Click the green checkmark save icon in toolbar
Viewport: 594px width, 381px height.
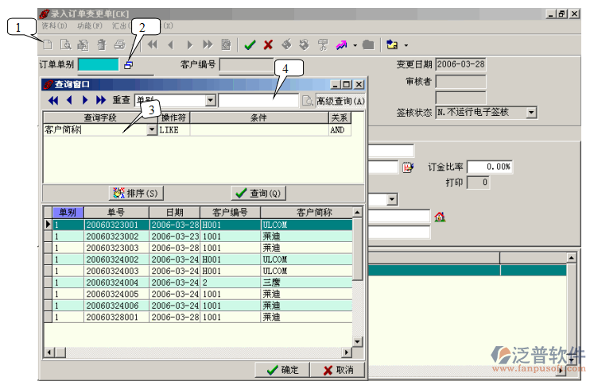250,45
